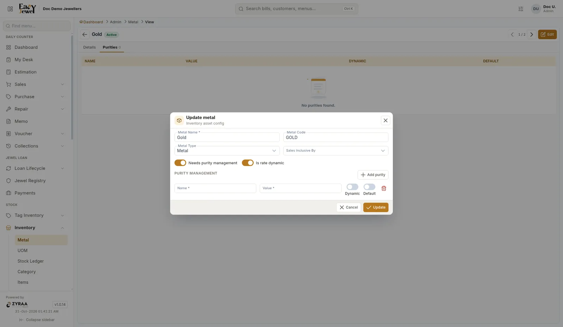Image resolution: width=563 pixels, height=327 pixels.
Task: Turn off Is rate dynamic switch
Action: [x=248, y=163]
